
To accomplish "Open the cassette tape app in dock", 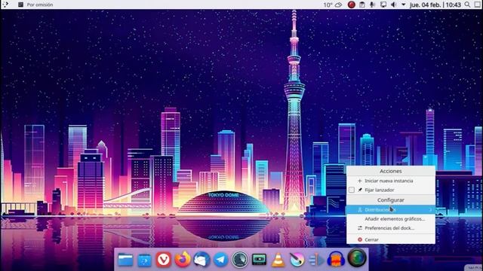I will pyautogui.click(x=259, y=260).
